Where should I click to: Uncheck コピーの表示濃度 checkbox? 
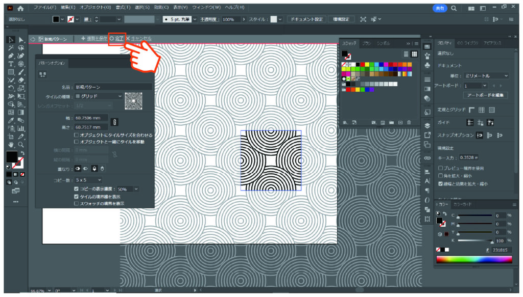(x=77, y=189)
